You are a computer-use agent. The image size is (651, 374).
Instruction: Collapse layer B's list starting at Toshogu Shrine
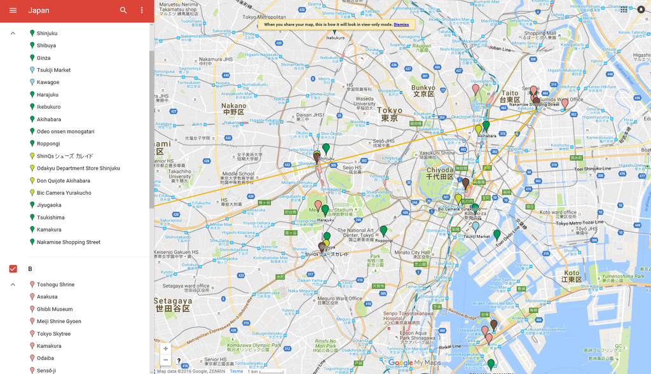13,284
